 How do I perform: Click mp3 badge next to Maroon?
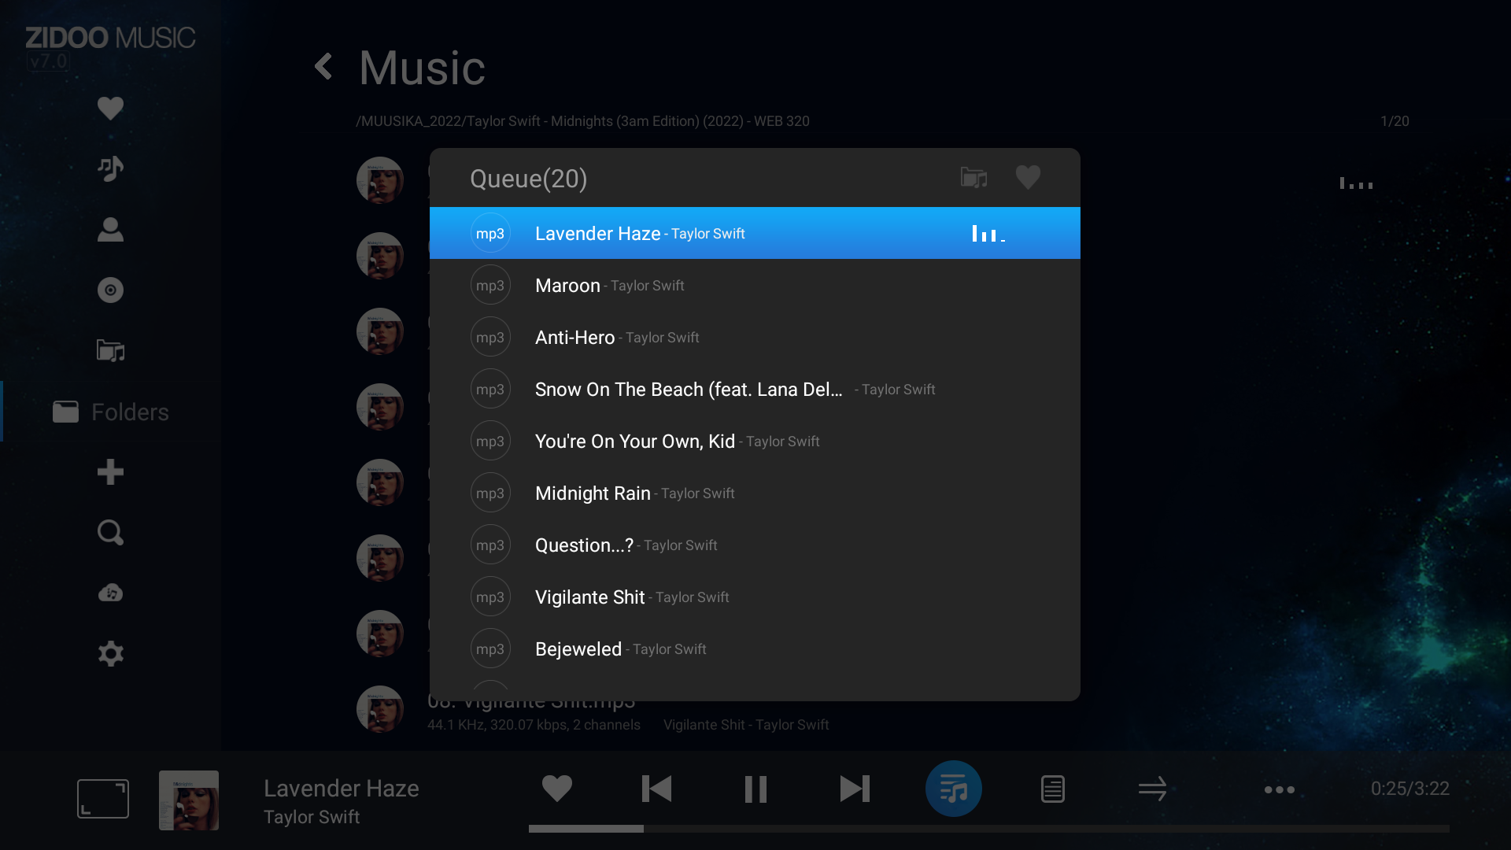[x=490, y=285]
